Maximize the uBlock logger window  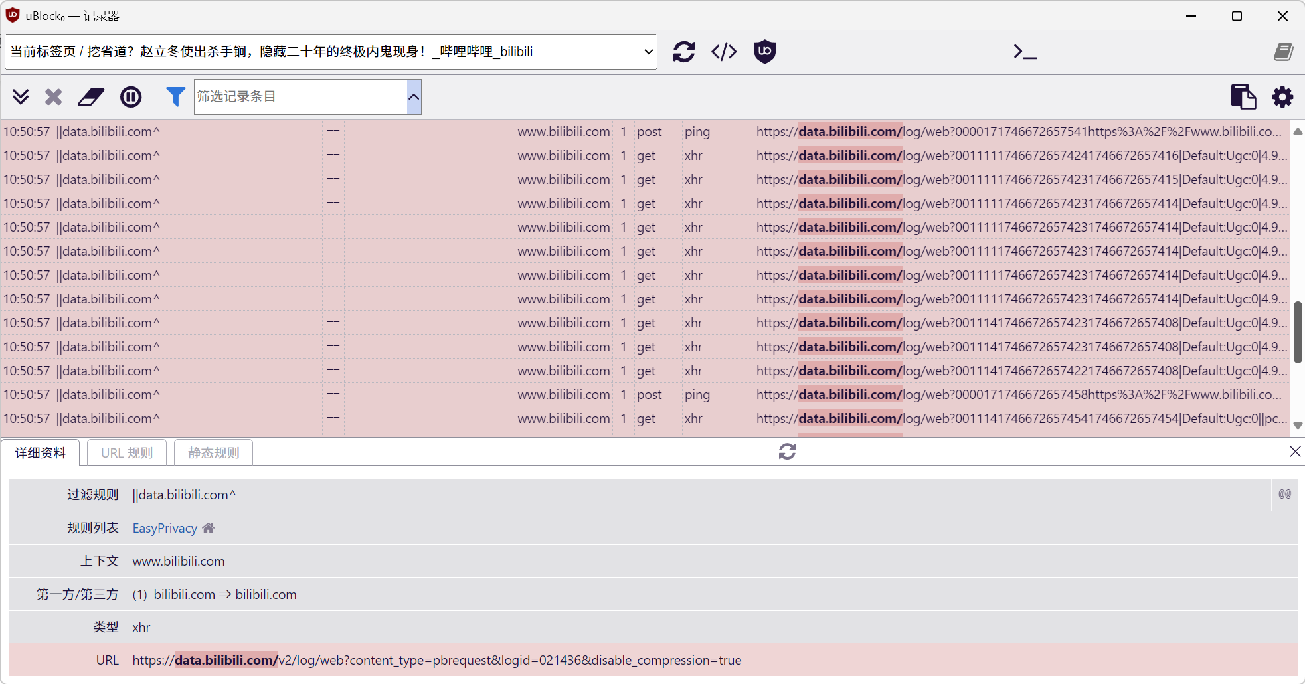pyautogui.click(x=1237, y=16)
